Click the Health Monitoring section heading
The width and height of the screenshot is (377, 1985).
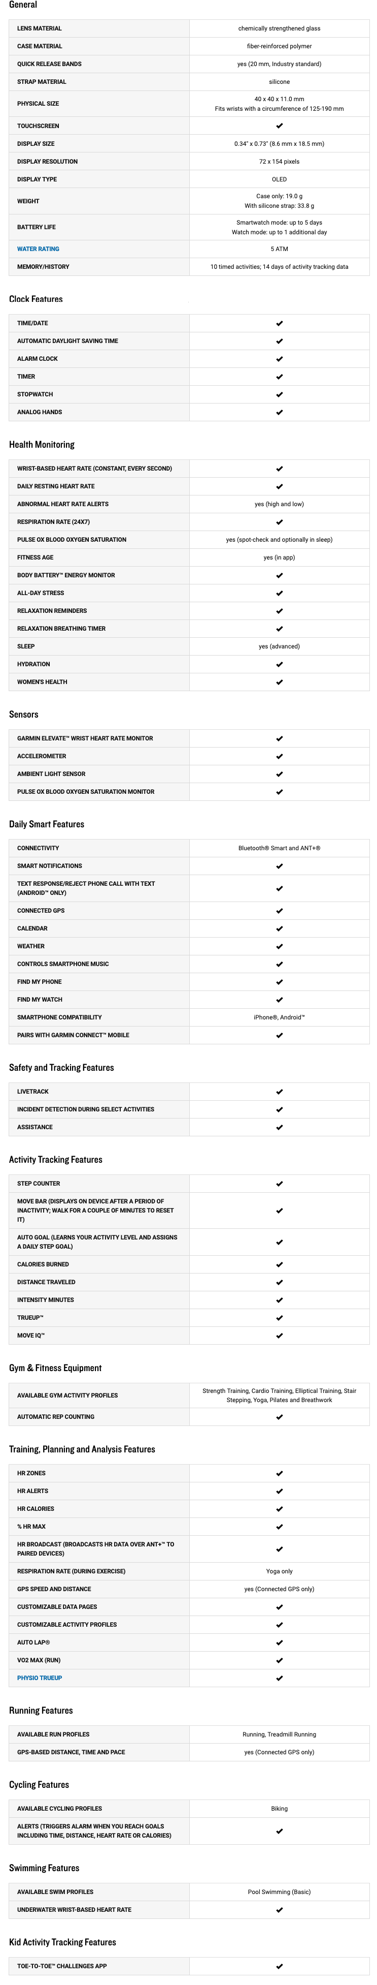point(42,445)
